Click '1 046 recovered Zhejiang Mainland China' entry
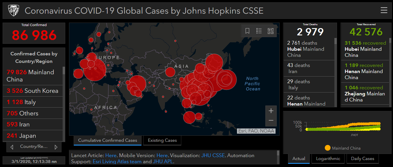The image size is (393, 167). (365, 94)
